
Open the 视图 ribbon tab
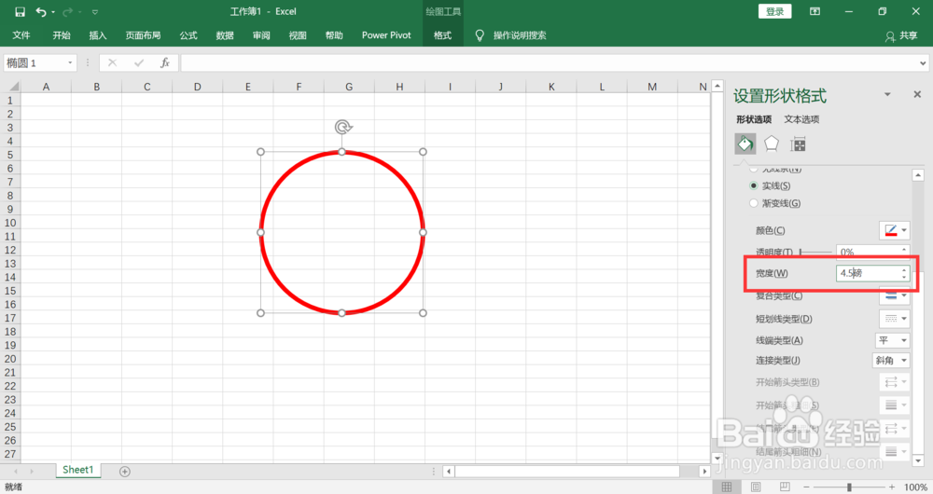tap(298, 35)
